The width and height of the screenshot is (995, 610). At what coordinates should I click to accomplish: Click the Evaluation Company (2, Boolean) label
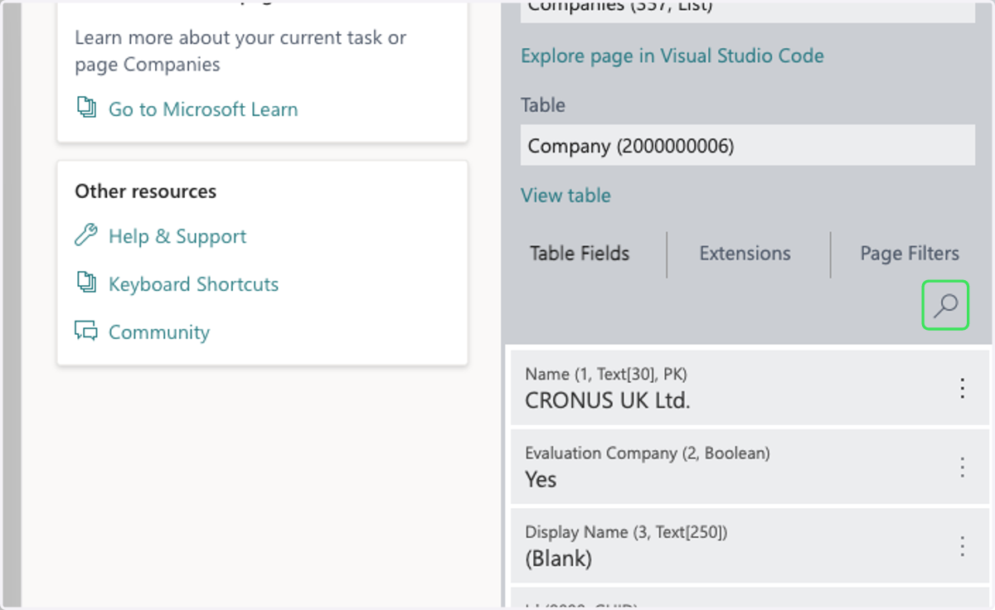click(648, 453)
